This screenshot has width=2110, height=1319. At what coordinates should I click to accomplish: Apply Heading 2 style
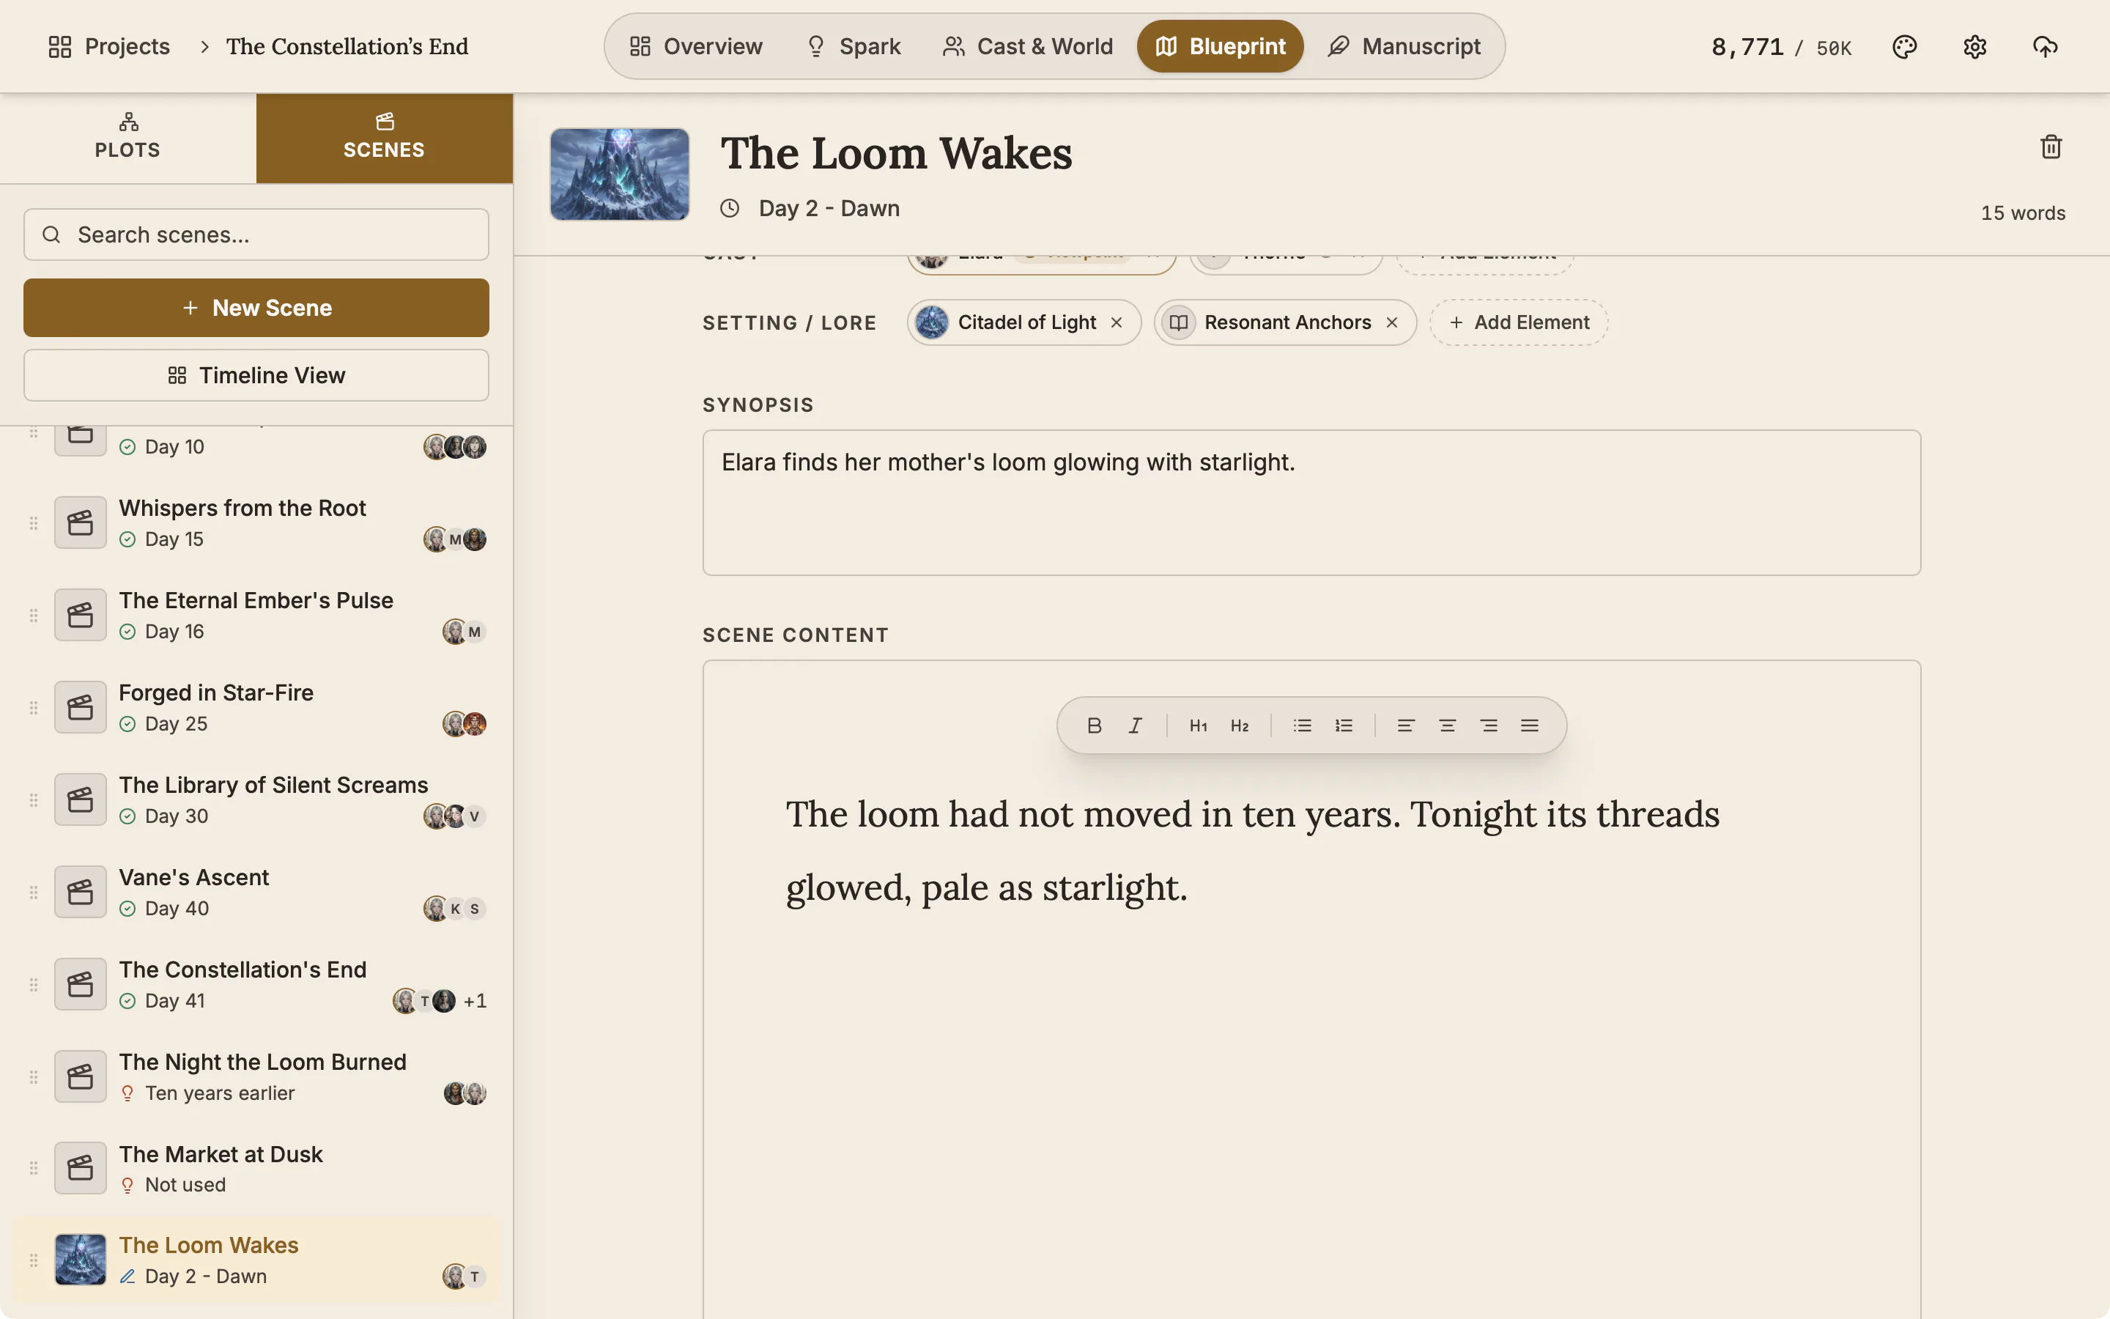[x=1239, y=725]
